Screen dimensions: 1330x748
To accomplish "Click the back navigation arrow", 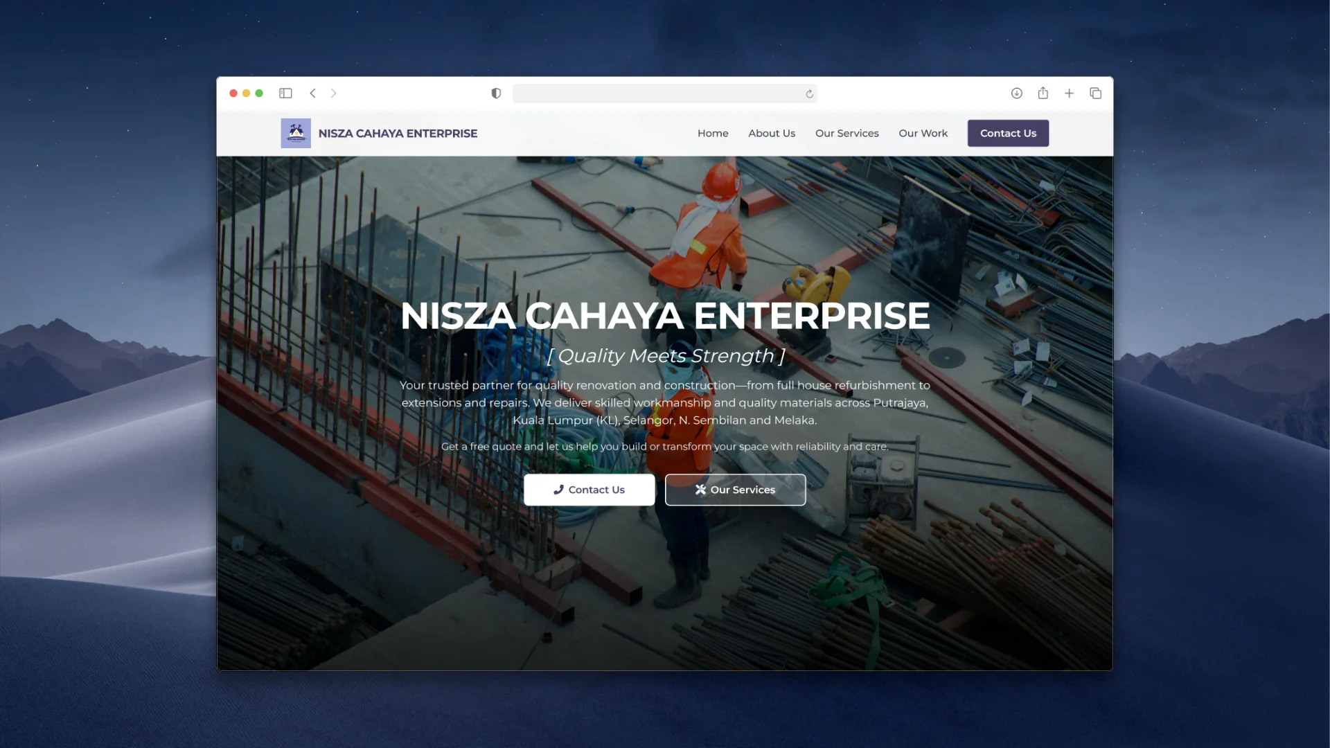I will coord(313,93).
